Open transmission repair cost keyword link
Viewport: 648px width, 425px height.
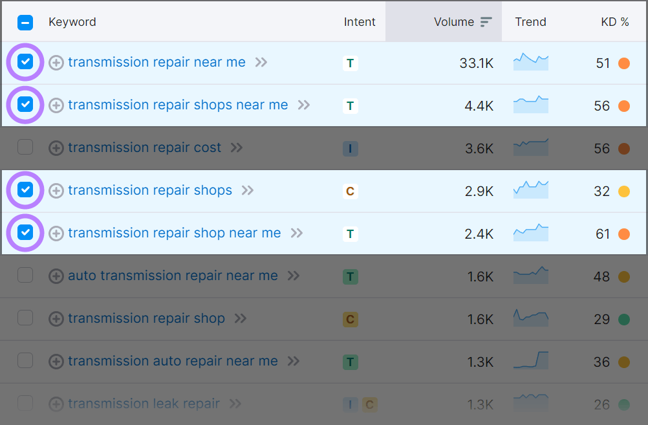coord(145,147)
